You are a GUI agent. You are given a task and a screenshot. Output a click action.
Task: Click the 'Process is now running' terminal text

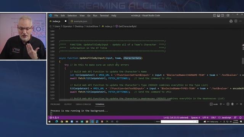click(79, 111)
